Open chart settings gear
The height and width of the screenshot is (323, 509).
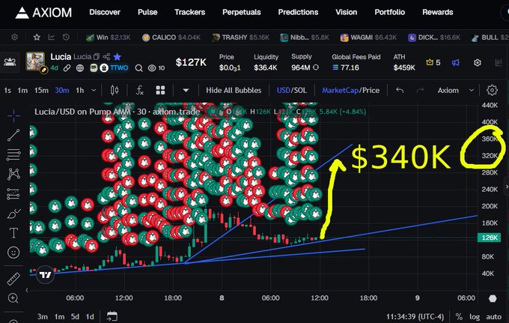click(x=492, y=90)
